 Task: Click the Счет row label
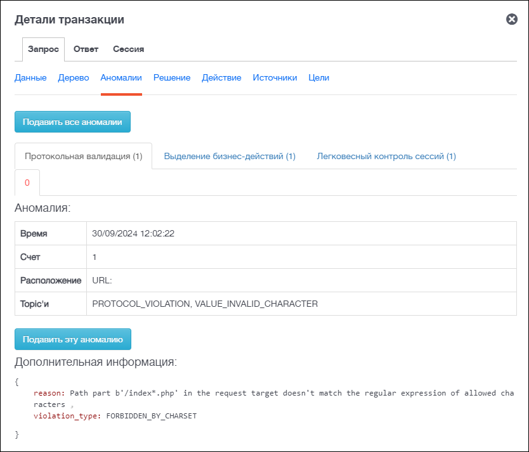pos(30,257)
